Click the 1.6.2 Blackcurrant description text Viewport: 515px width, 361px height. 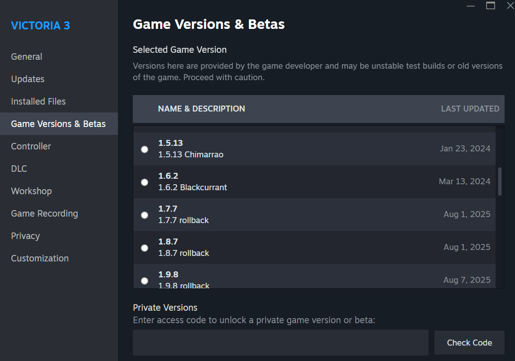tap(193, 187)
